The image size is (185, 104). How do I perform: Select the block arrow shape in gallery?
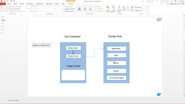pos(7,9)
